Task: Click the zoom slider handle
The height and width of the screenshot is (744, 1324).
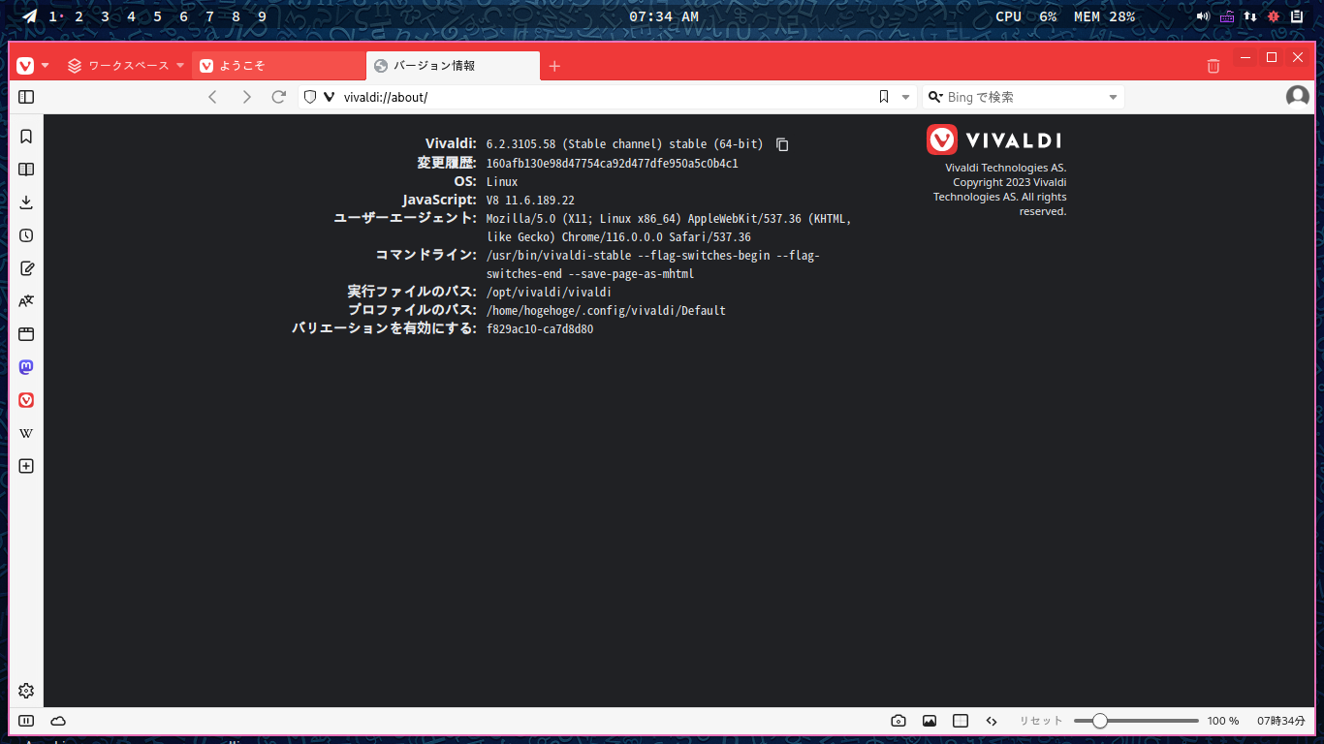Action: point(1099,721)
